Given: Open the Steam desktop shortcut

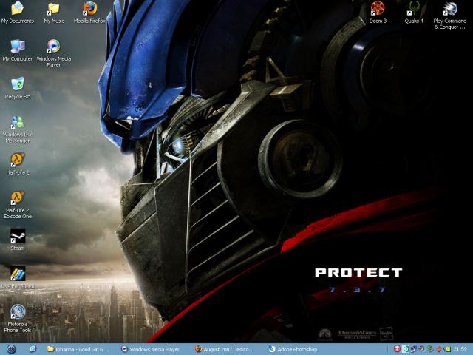Looking at the screenshot, I should coord(18,240).
